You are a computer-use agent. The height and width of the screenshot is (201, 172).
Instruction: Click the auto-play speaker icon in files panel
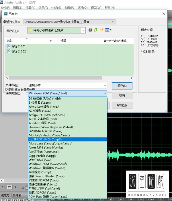[x=3, y=187]
